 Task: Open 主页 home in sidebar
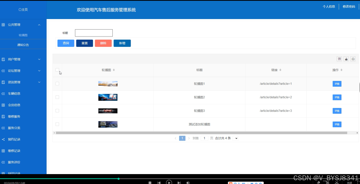[x=23, y=10]
